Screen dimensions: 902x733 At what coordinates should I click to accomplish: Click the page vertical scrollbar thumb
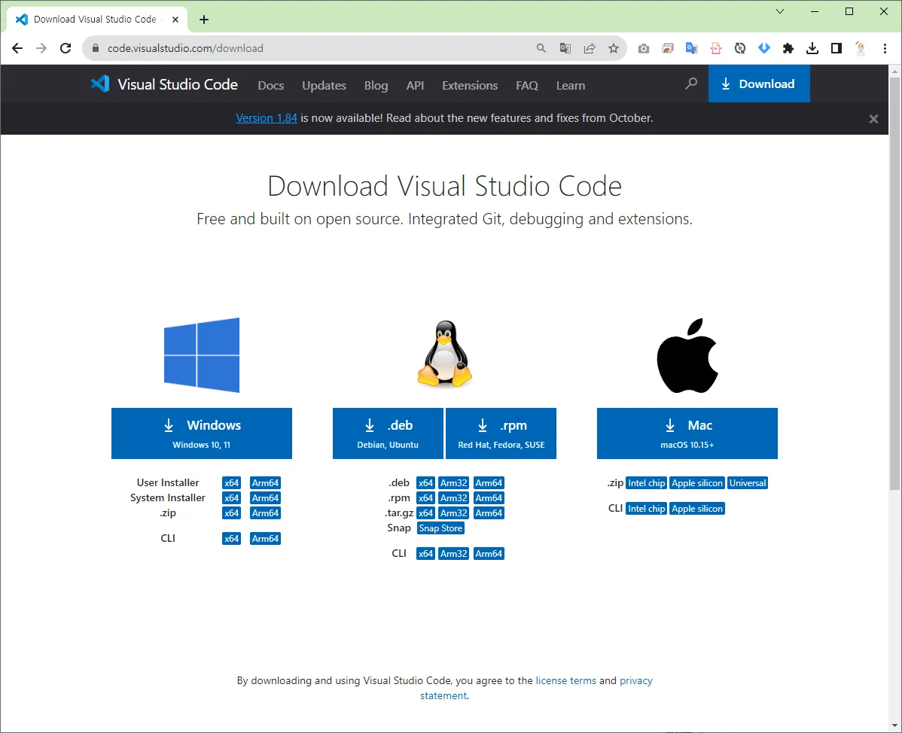click(894, 283)
